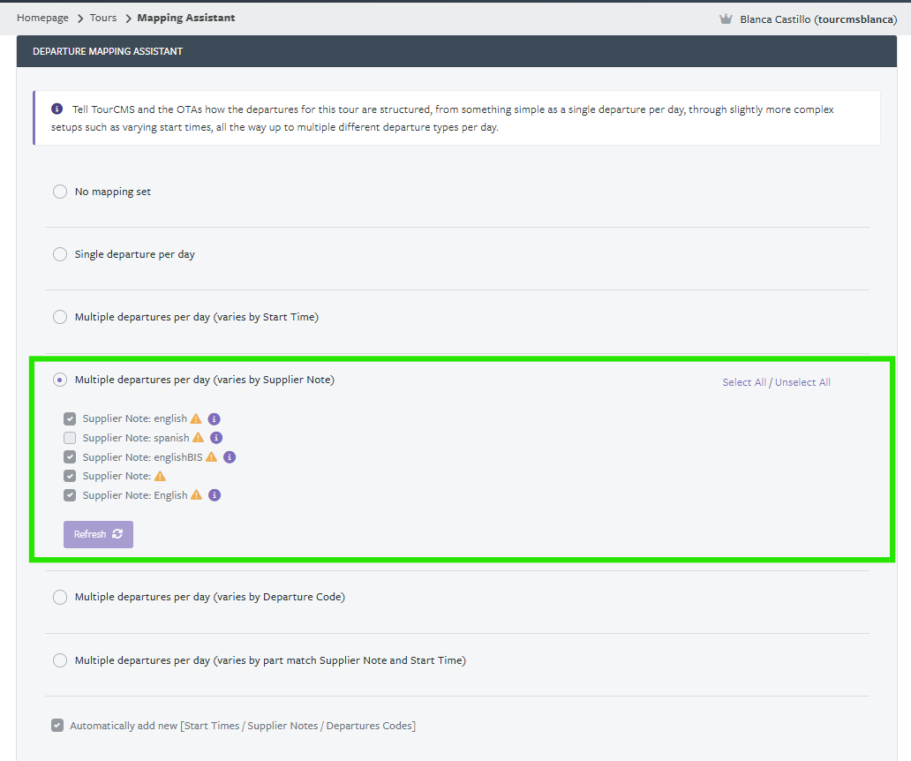Screen dimensions: 911x761
Task: Click the warning triangle next to capitalized English note
Action: (196, 495)
